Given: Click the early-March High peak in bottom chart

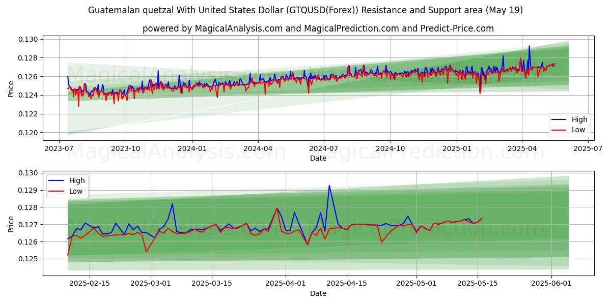Looking at the screenshot, I should click(172, 204).
